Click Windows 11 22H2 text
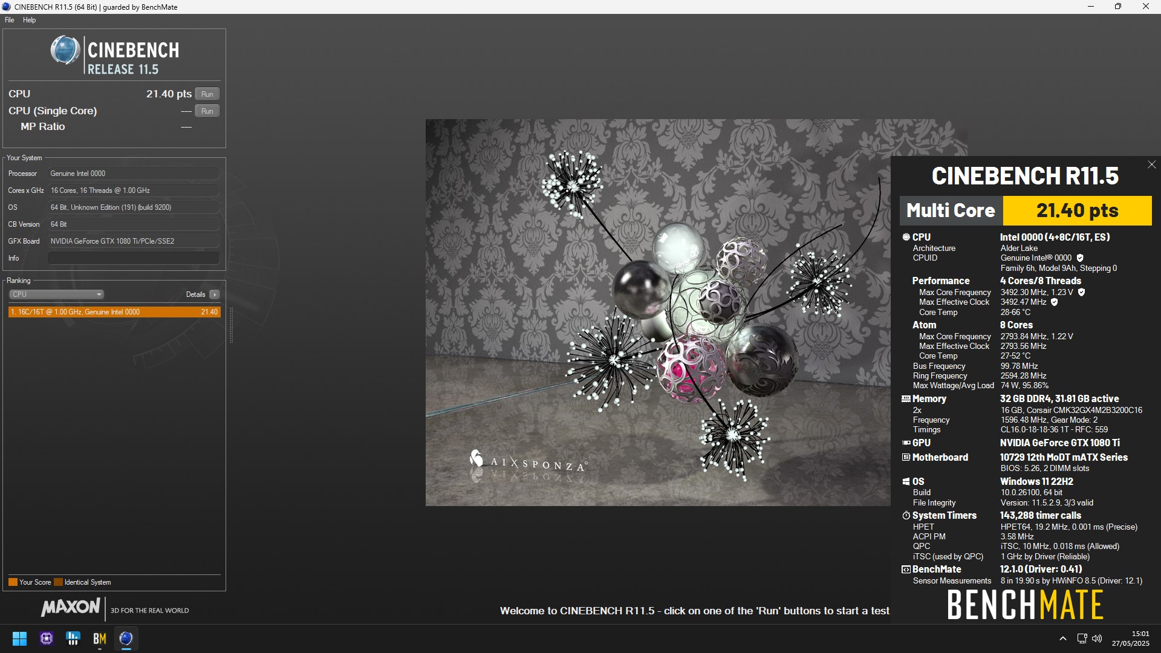This screenshot has width=1161, height=653. pyautogui.click(x=1036, y=482)
